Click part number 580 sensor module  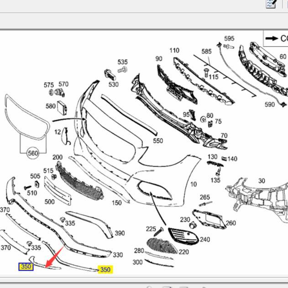click(51, 106)
